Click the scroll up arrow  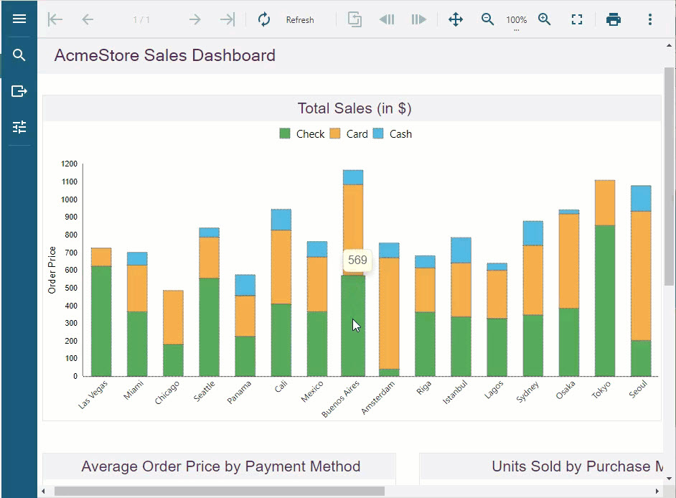pos(669,45)
